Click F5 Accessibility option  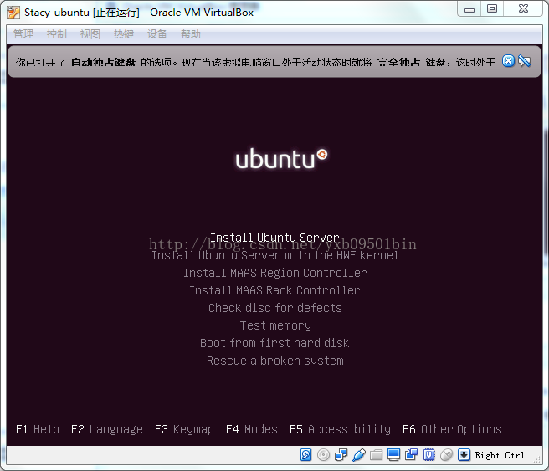pyautogui.click(x=340, y=429)
